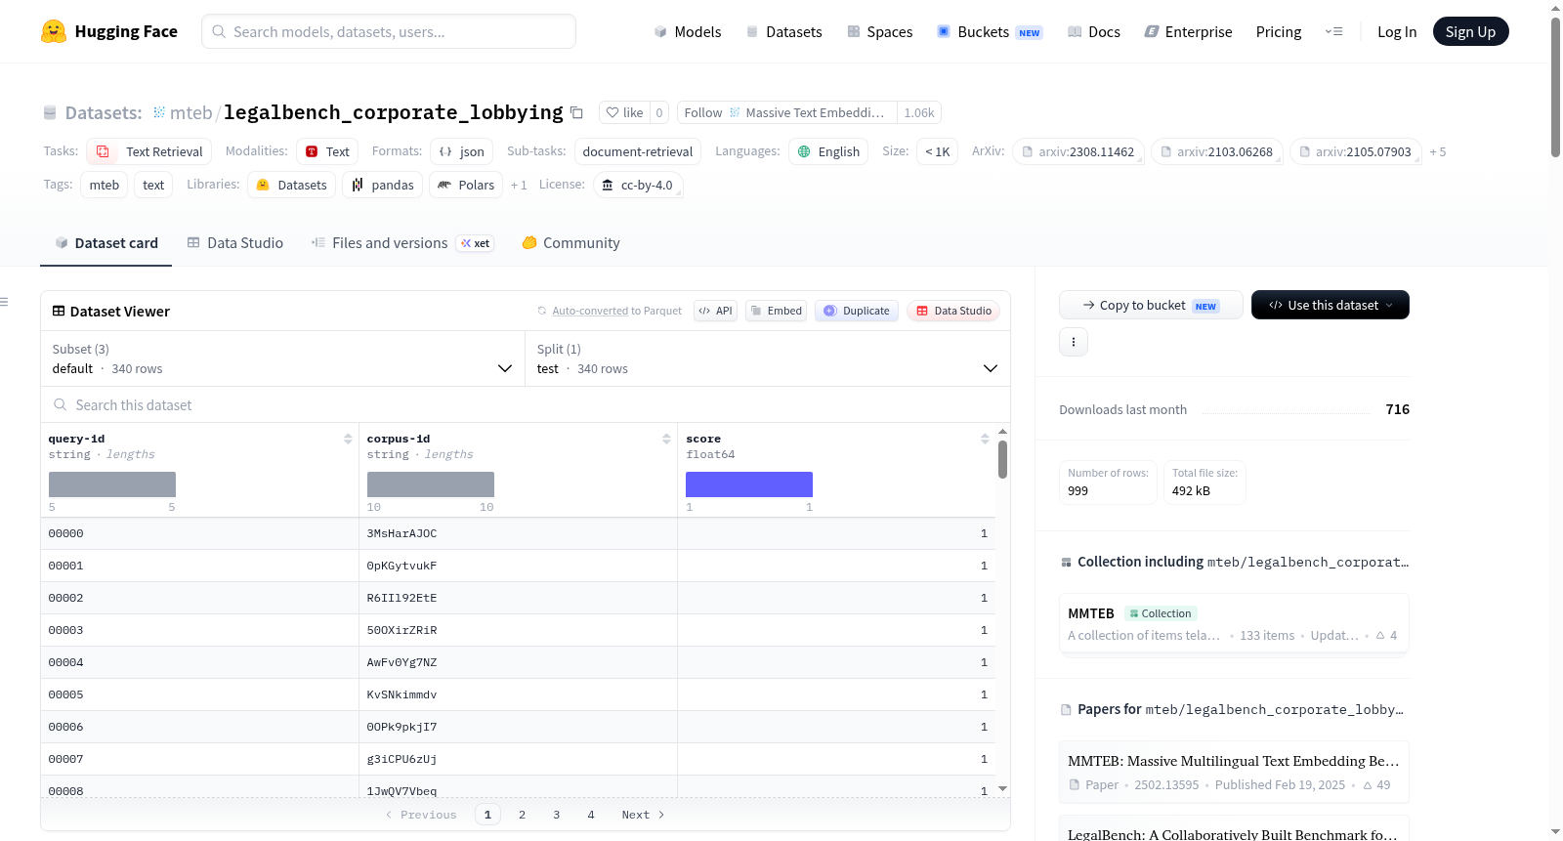Focus the models and datasets search box
Screen dimensions: 1563x841
[389, 31]
